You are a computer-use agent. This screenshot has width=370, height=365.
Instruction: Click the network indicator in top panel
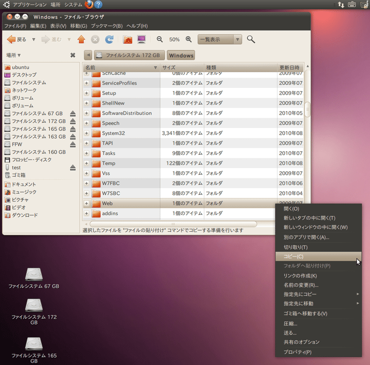(341, 5)
